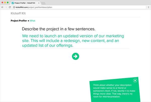This screenshot has width=151, height=102.
Task: Focus the address bar URL
Action: (50, 7)
